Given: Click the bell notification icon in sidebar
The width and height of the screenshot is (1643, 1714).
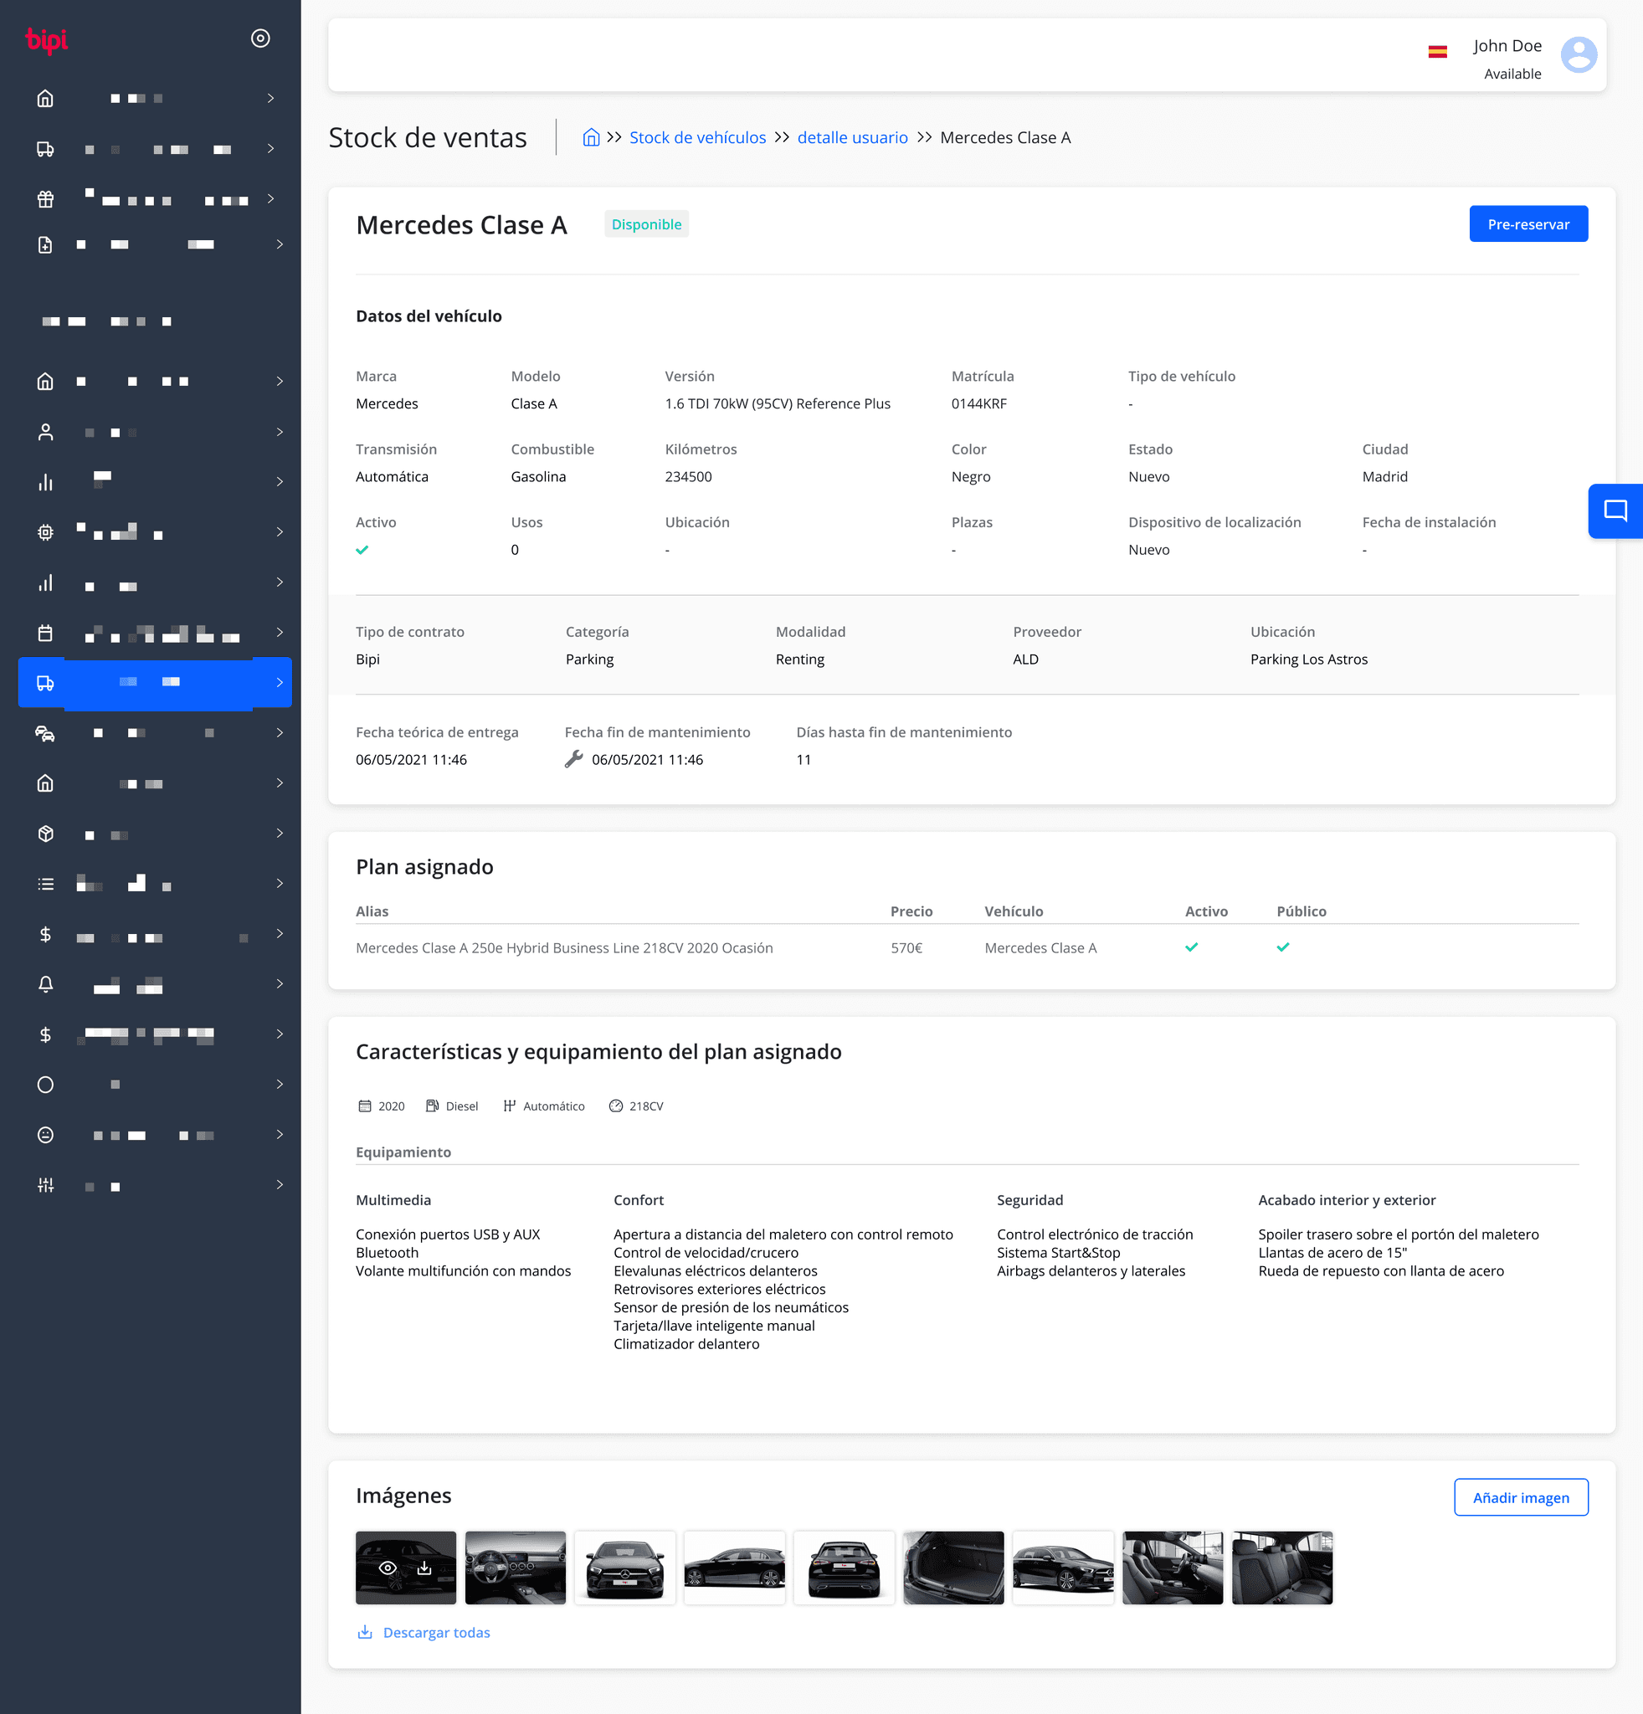Looking at the screenshot, I should 45,985.
